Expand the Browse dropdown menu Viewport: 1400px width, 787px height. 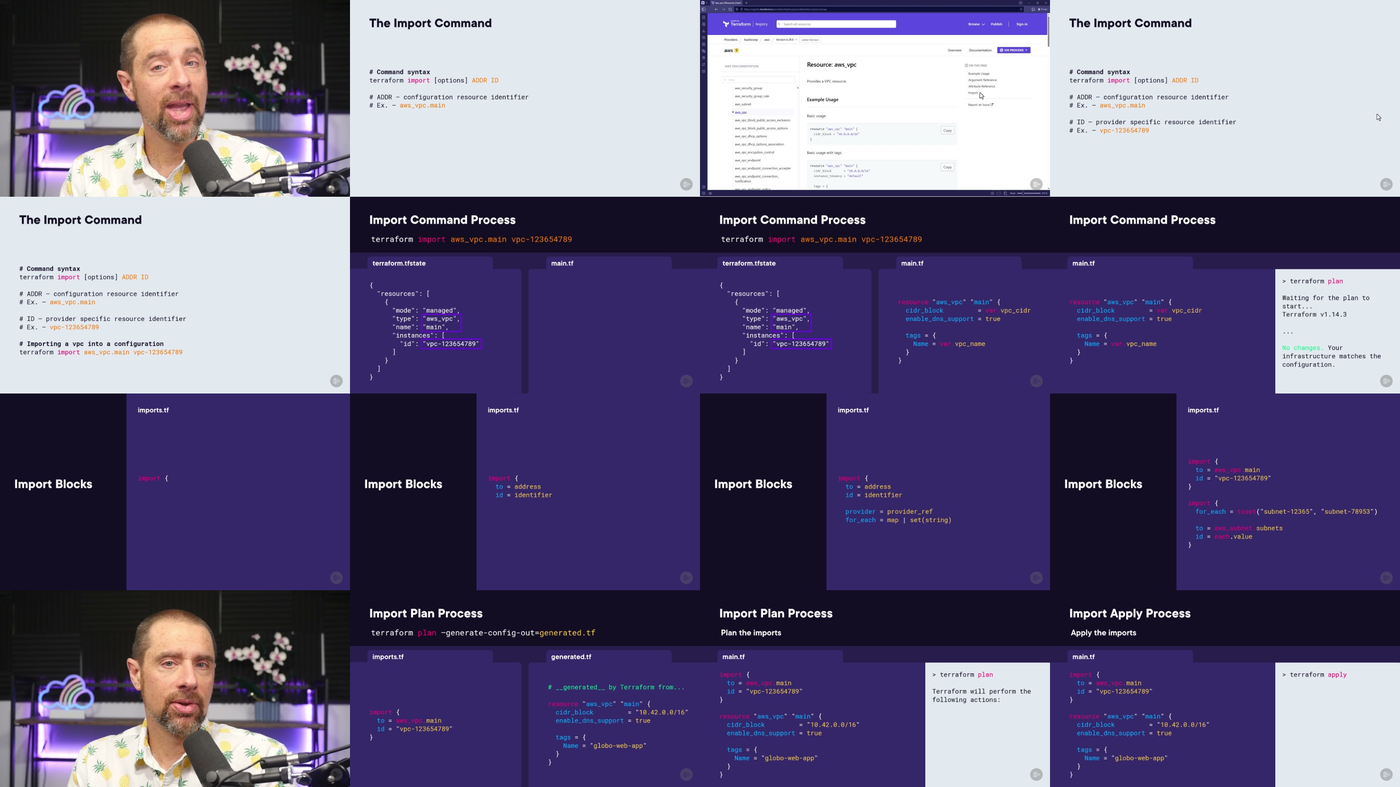point(976,24)
